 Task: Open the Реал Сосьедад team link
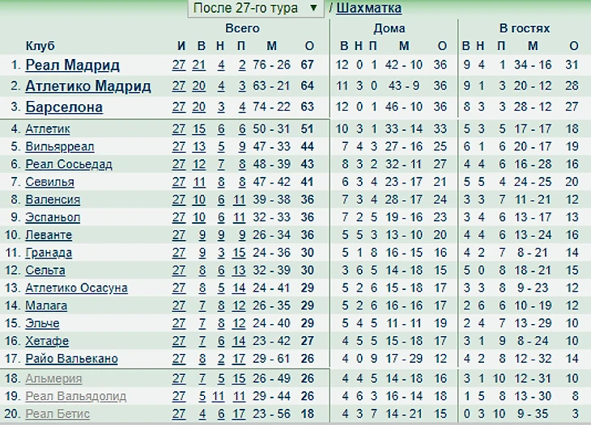69,164
